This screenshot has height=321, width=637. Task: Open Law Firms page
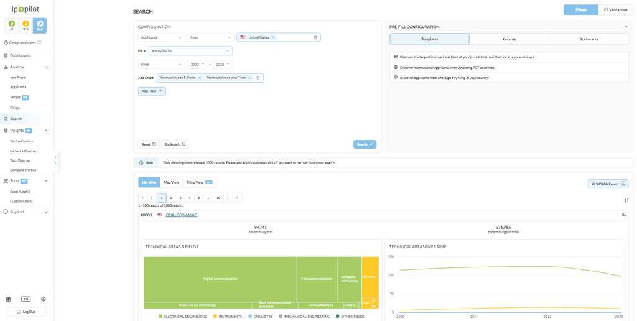coord(18,77)
